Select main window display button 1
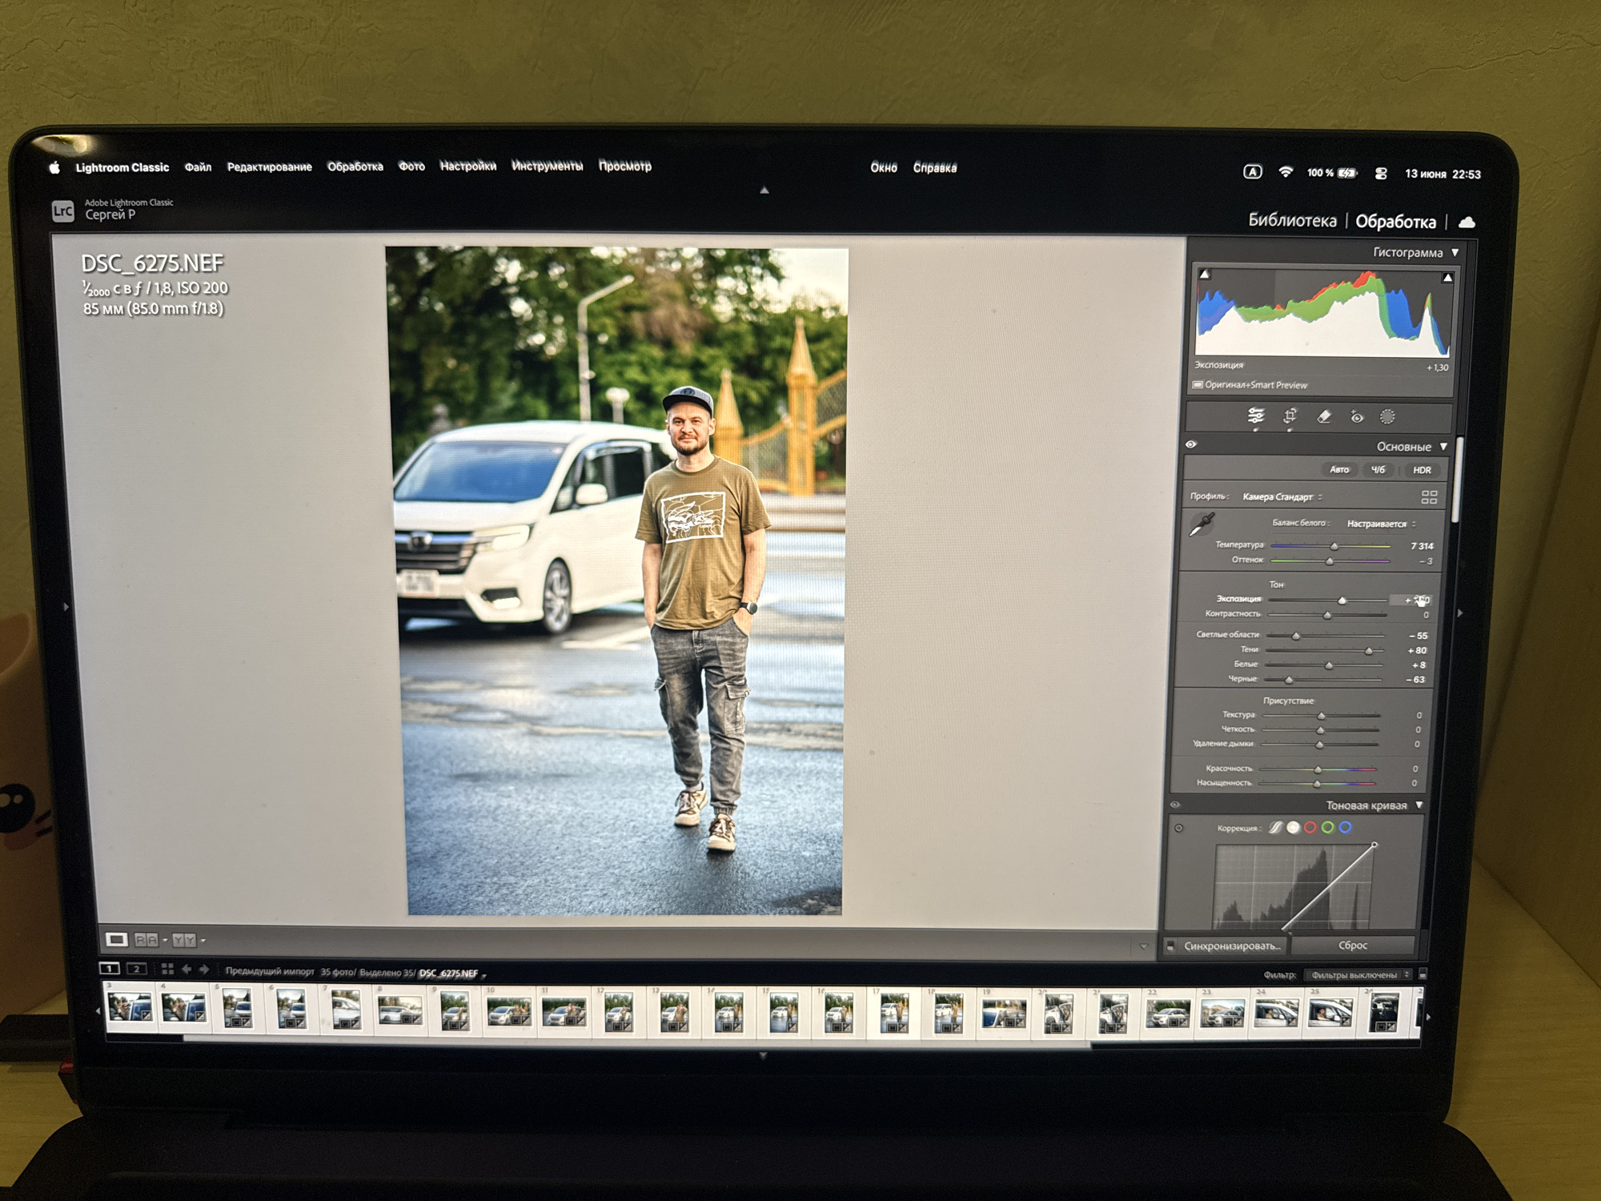The width and height of the screenshot is (1601, 1201). [x=109, y=968]
